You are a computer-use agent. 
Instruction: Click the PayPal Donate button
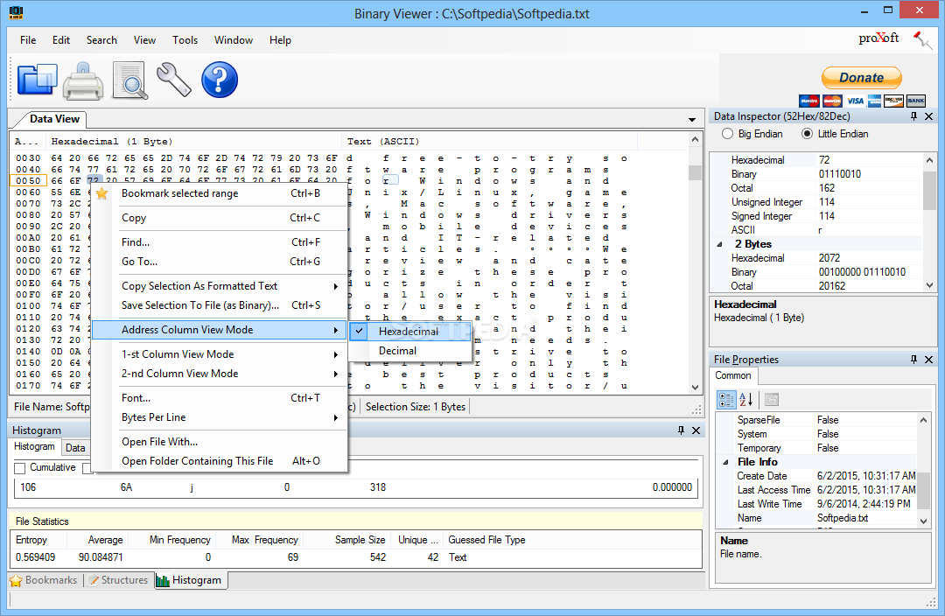point(861,78)
